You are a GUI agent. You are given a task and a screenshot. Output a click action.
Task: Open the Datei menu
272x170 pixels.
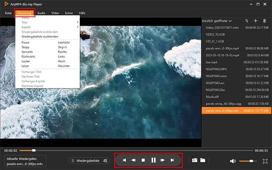click(8, 13)
